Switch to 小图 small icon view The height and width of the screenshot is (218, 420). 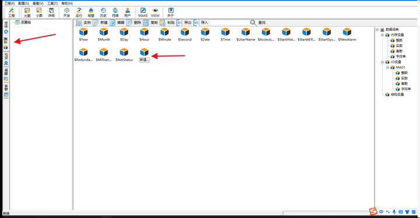(39, 12)
